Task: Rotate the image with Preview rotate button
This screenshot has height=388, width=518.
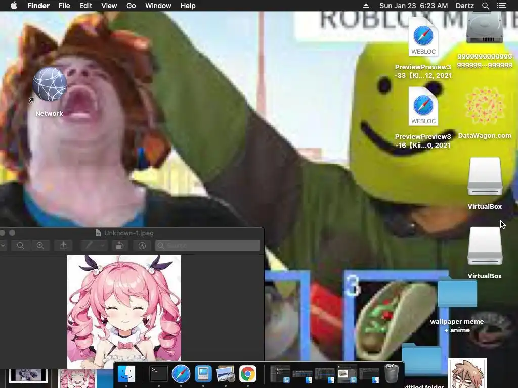Action: [x=119, y=246]
